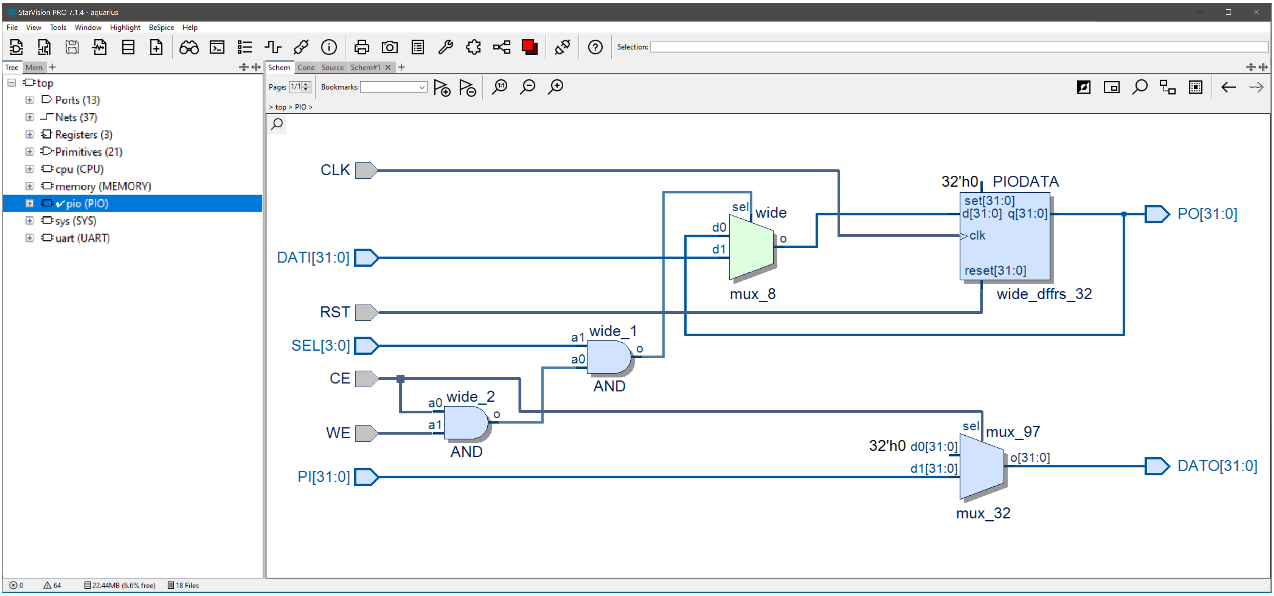The height and width of the screenshot is (596, 1274).
Task: Open the help question mark icon
Action: 595,47
